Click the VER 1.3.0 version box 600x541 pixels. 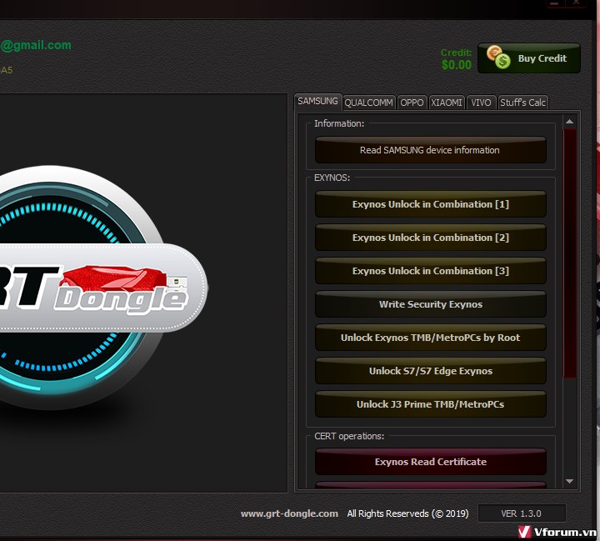[x=522, y=513]
